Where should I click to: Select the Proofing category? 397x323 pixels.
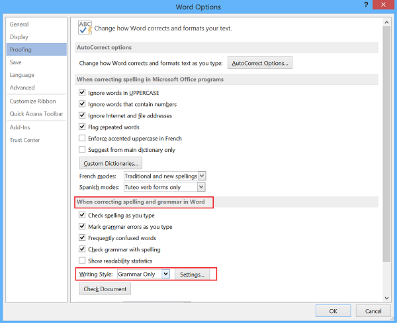(36, 50)
